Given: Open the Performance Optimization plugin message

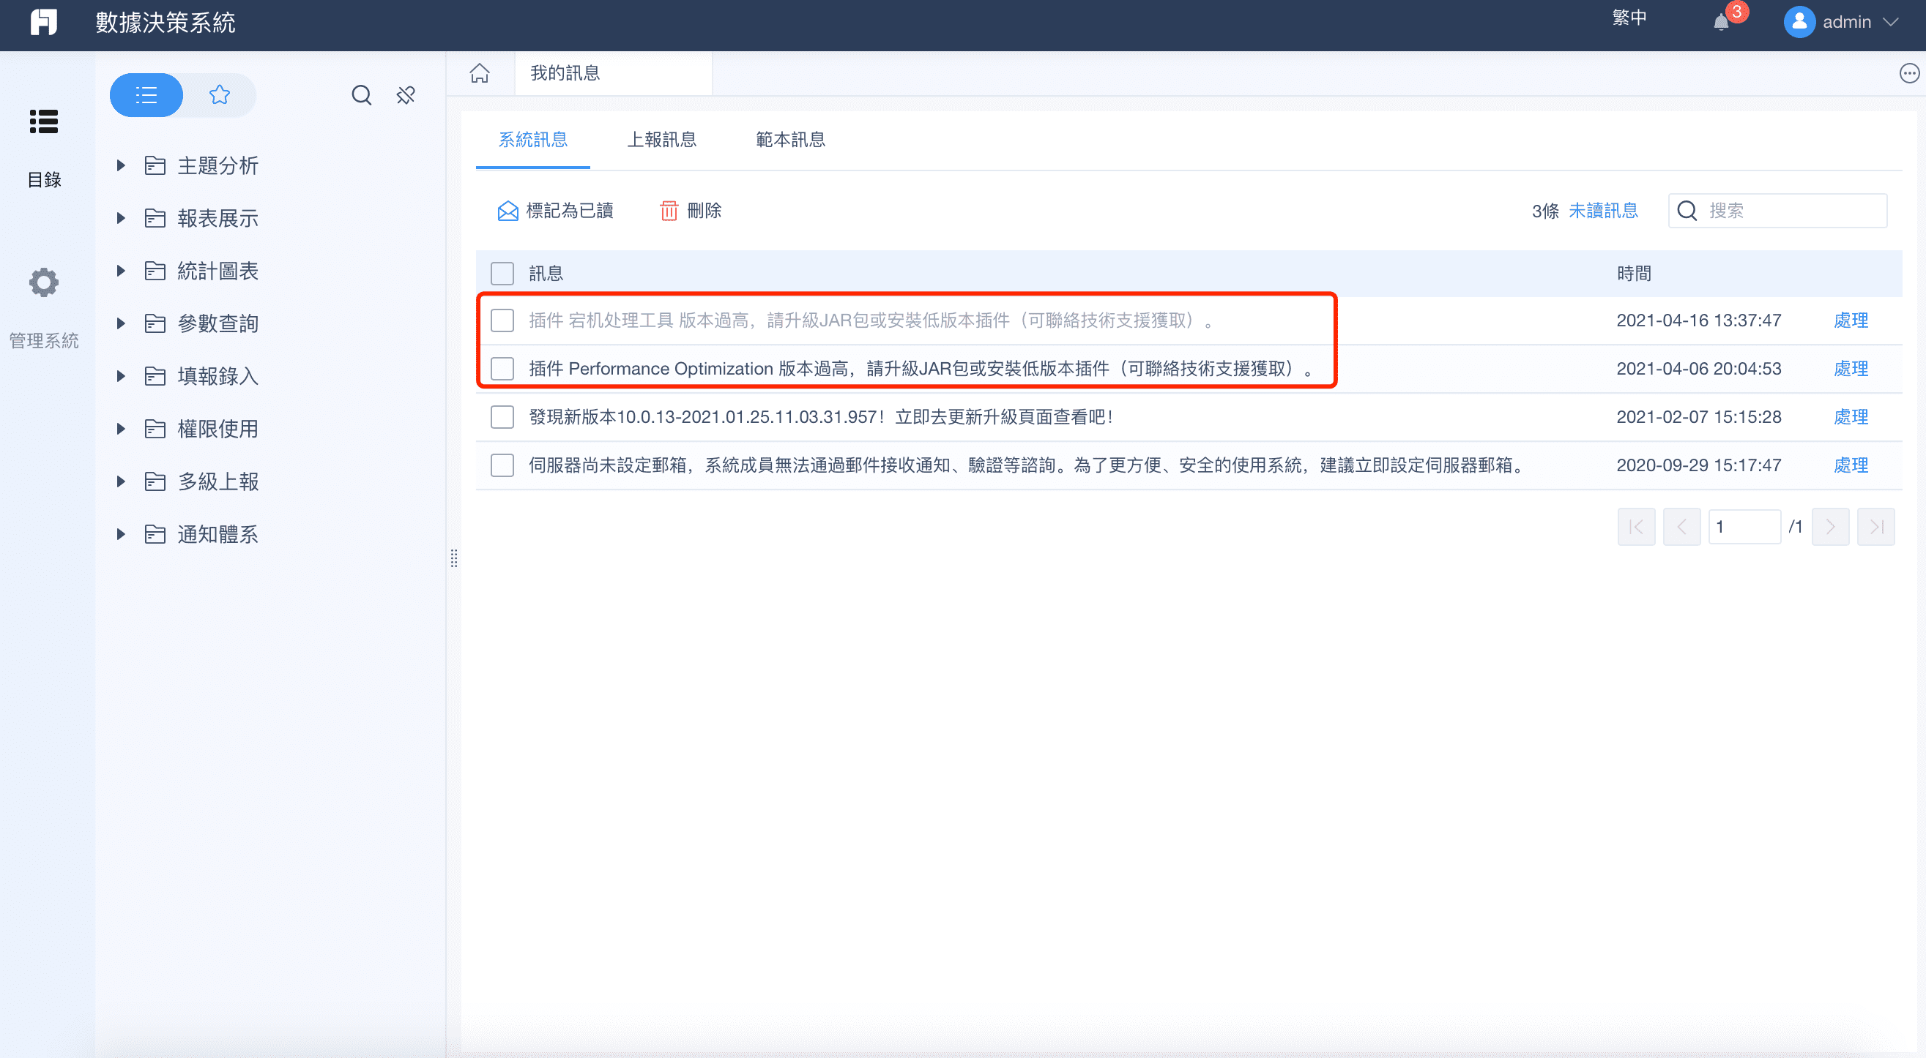Looking at the screenshot, I should (921, 368).
